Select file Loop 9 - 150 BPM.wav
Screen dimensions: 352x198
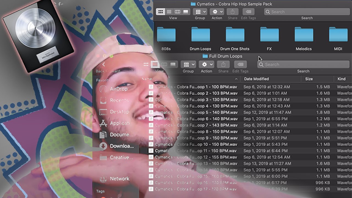pyautogui.click(x=193, y=138)
